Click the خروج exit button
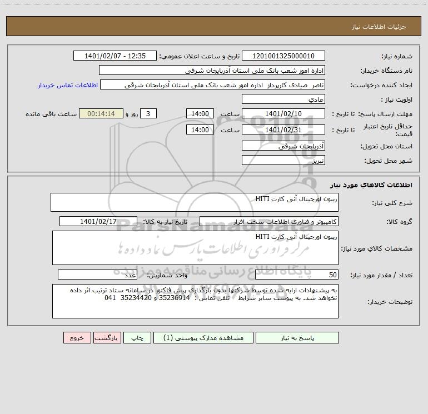Image resolution: width=428 pixels, height=414 pixels. coord(77,338)
